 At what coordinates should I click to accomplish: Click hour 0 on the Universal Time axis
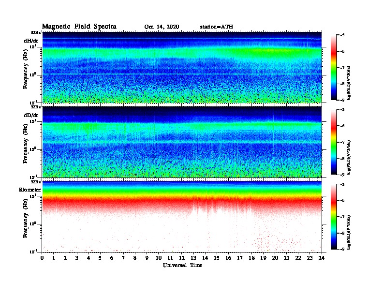[42, 258]
